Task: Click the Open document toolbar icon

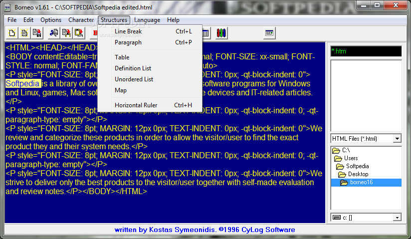Action: [24, 33]
